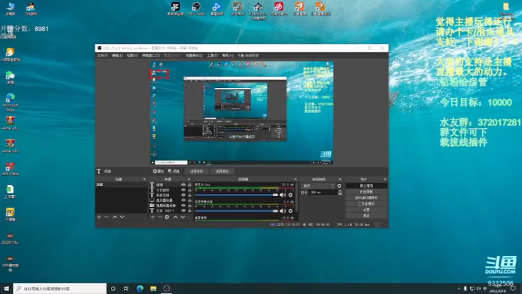The image size is (522, 294).
Task: Open OBS Studio desktop shortcut
Action: 196,8
